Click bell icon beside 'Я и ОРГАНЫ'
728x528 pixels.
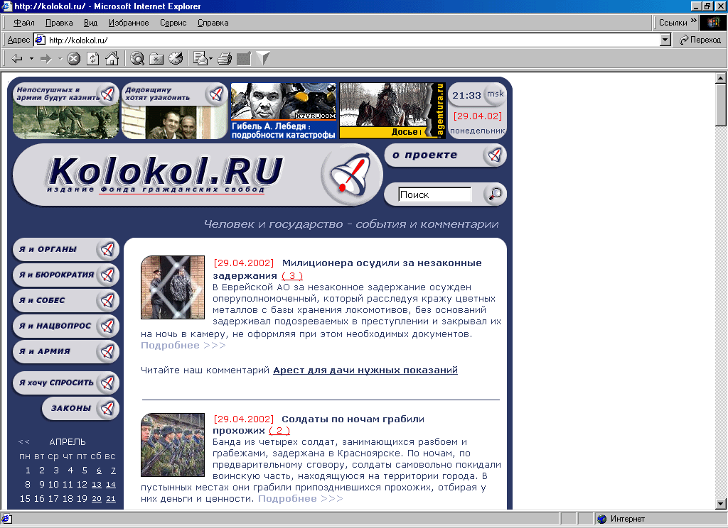[x=107, y=249]
